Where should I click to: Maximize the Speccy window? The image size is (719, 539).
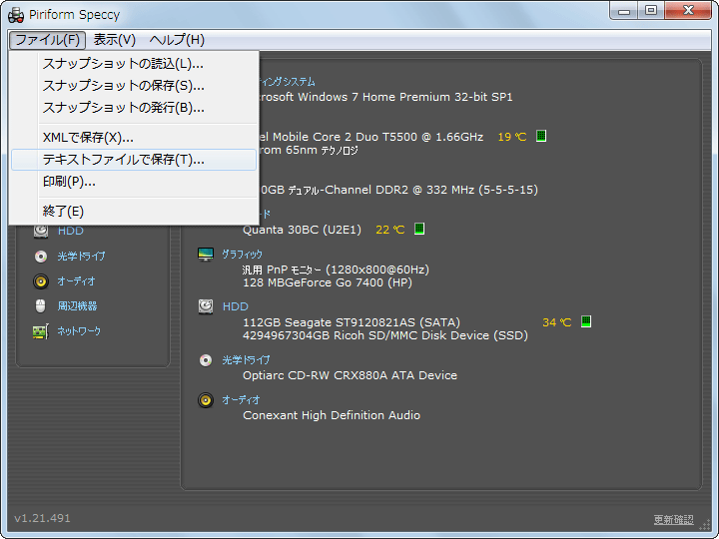point(651,11)
